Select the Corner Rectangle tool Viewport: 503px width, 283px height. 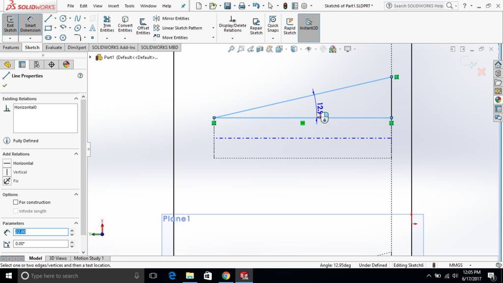coord(48,28)
